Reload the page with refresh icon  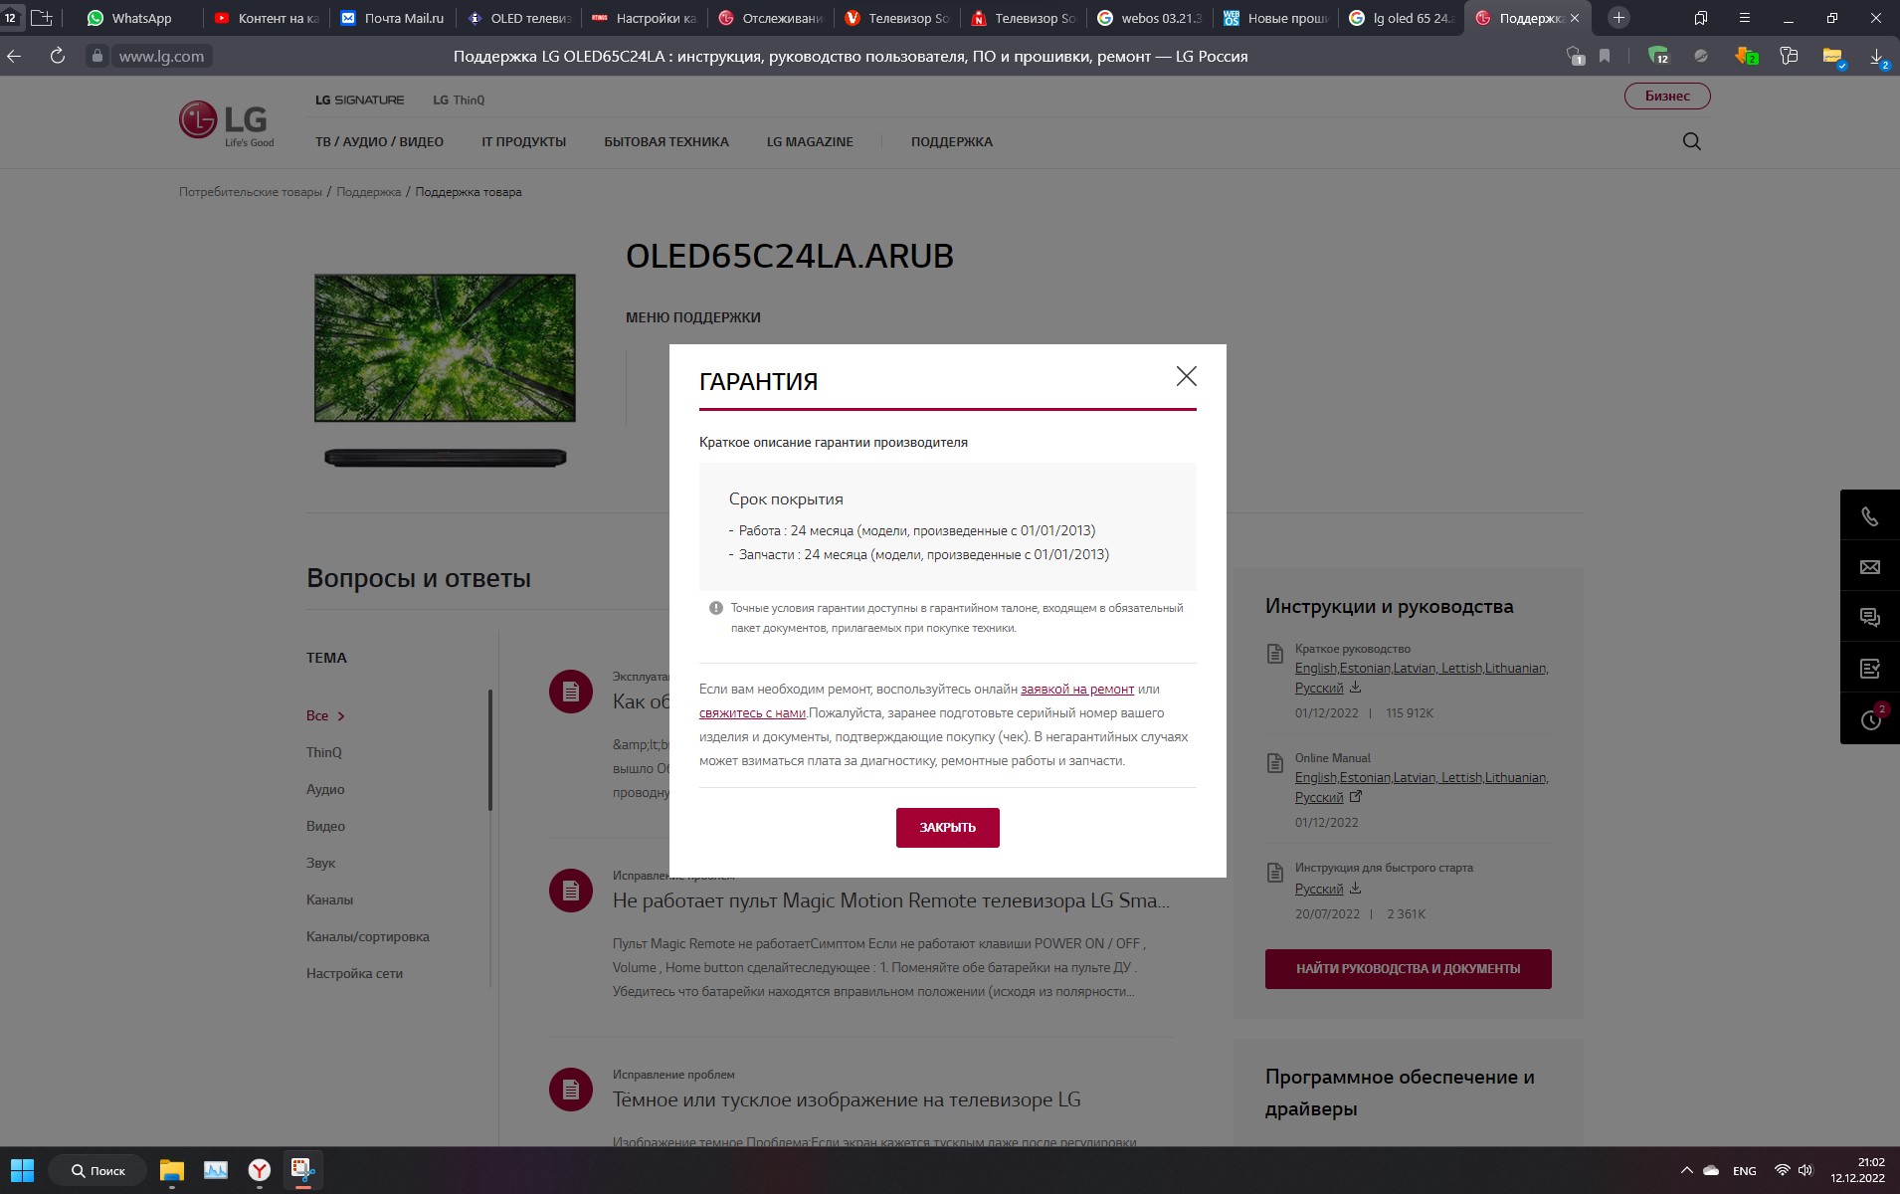[58, 57]
